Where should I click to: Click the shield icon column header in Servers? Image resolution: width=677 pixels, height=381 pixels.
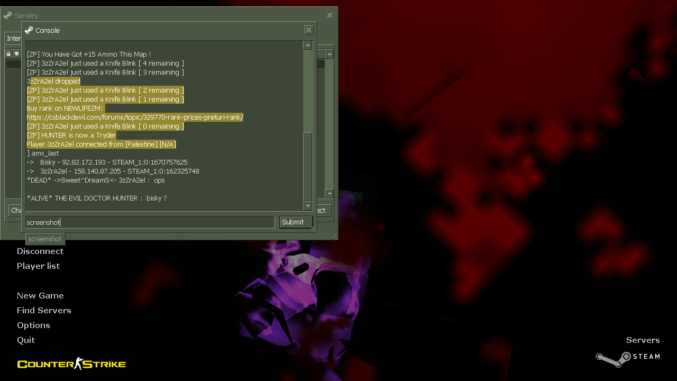(16, 54)
